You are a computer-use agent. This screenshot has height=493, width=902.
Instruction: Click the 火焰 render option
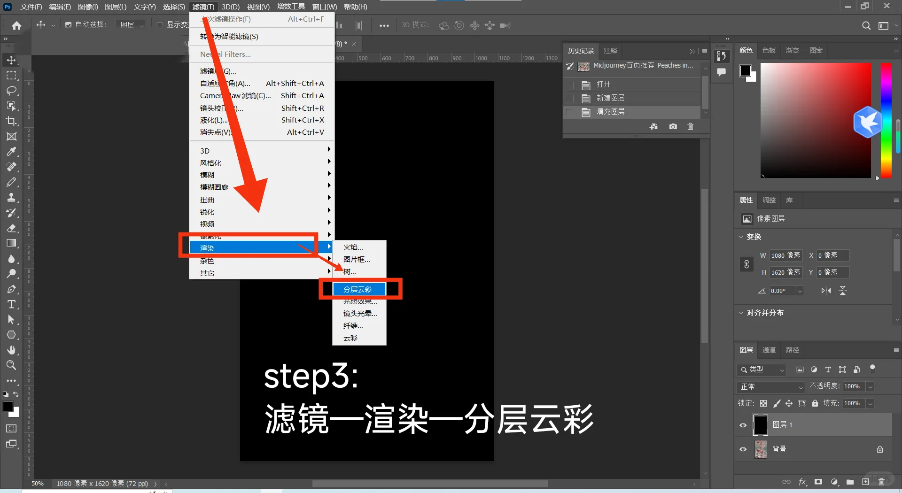359,247
